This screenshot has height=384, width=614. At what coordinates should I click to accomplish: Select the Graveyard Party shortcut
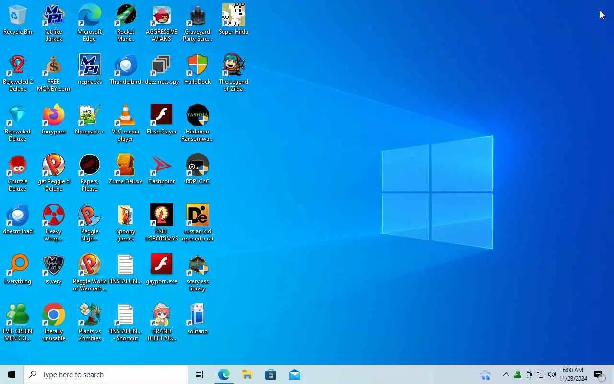(198, 23)
